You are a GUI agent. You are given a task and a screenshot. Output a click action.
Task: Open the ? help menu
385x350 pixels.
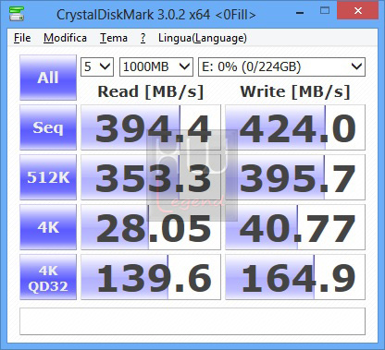[x=143, y=38]
